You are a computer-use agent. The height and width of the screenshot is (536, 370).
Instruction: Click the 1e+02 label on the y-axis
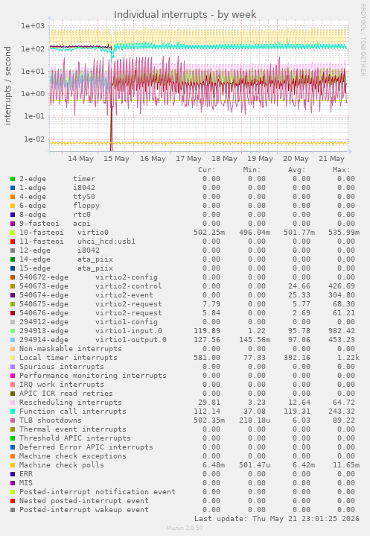(33, 48)
